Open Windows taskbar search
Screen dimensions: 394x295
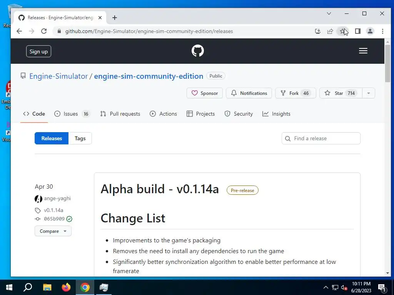28,287
